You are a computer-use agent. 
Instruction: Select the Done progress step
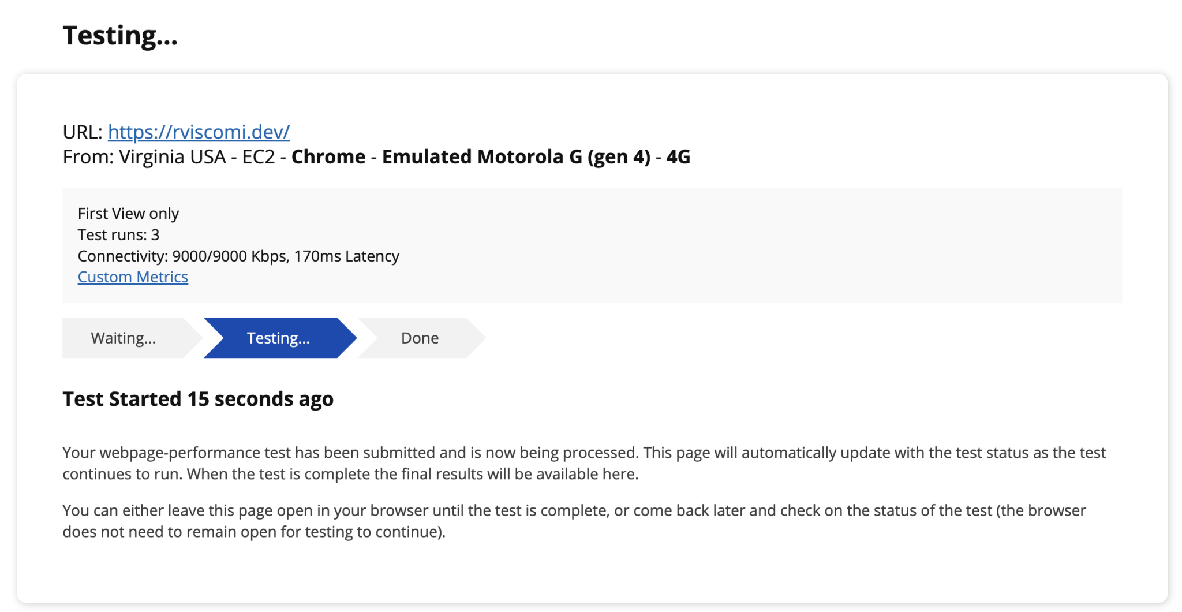(420, 338)
